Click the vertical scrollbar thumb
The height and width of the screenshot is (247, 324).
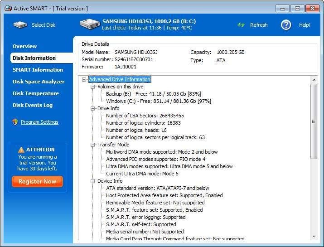pyautogui.click(x=314, y=121)
